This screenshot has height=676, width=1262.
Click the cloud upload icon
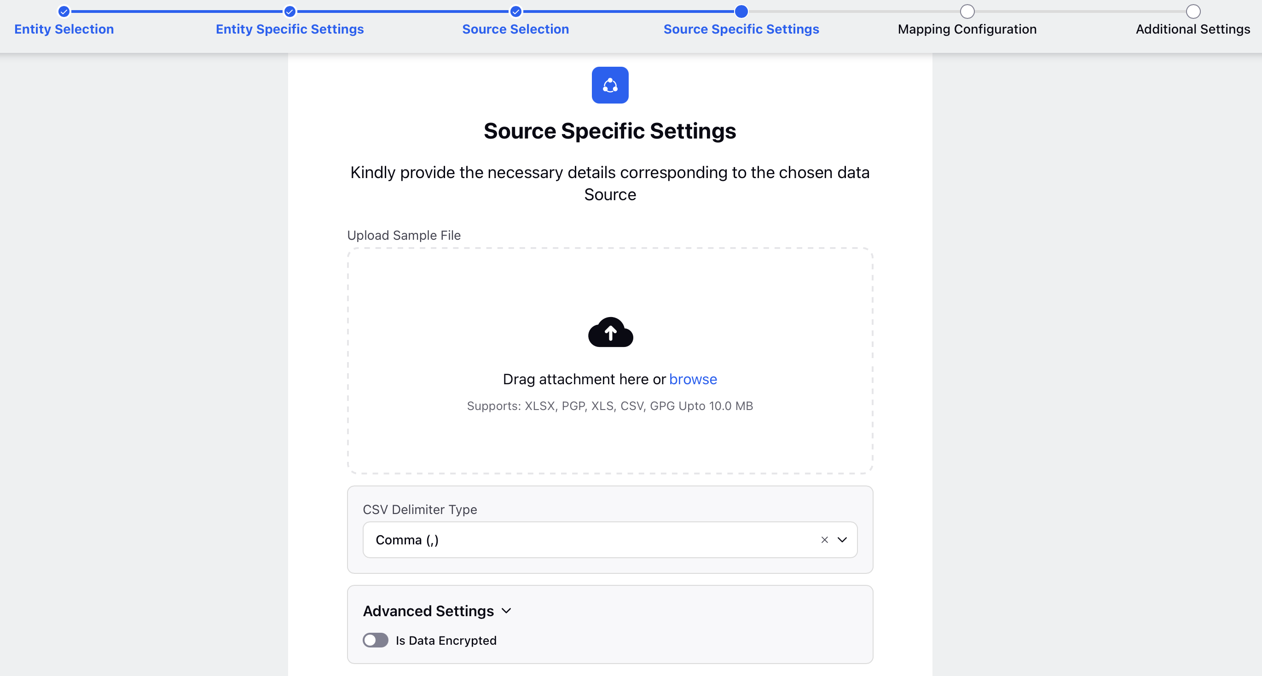coord(610,332)
